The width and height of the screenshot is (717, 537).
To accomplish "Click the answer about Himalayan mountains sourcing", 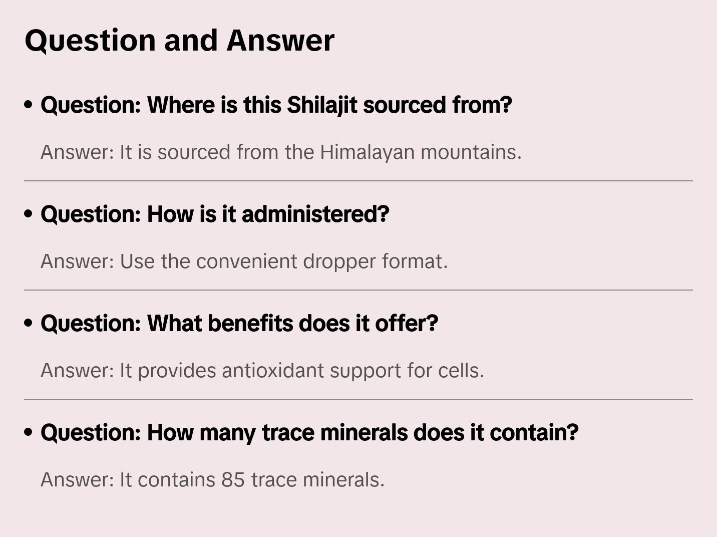I will pyautogui.click(x=281, y=152).
